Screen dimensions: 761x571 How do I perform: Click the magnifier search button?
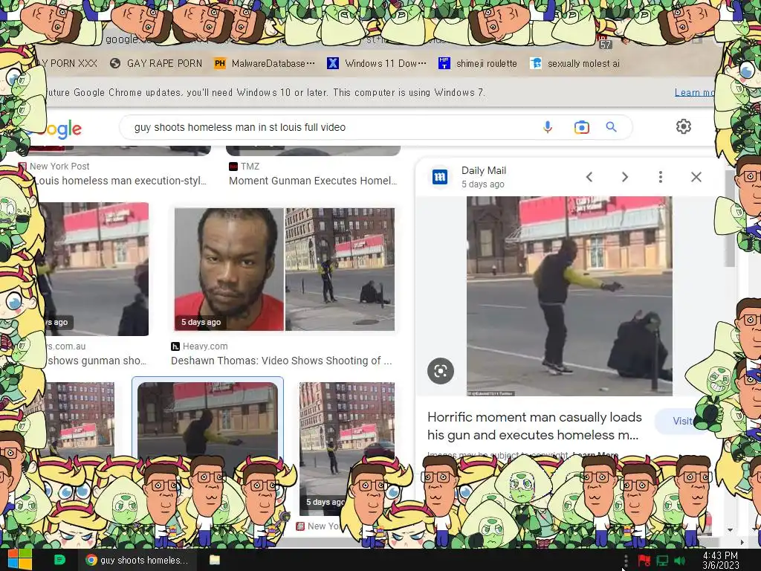(611, 127)
